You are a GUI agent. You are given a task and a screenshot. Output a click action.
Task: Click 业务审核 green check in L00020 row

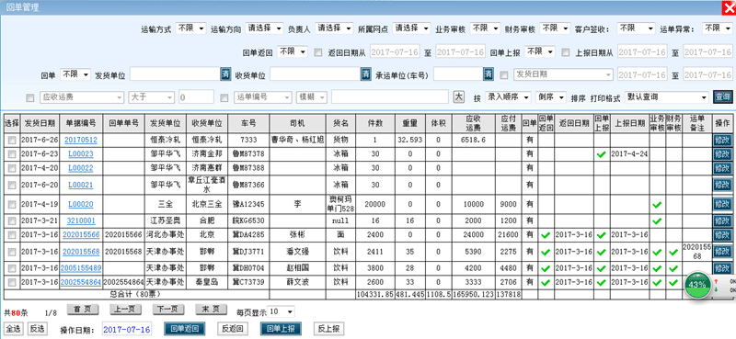657,205
